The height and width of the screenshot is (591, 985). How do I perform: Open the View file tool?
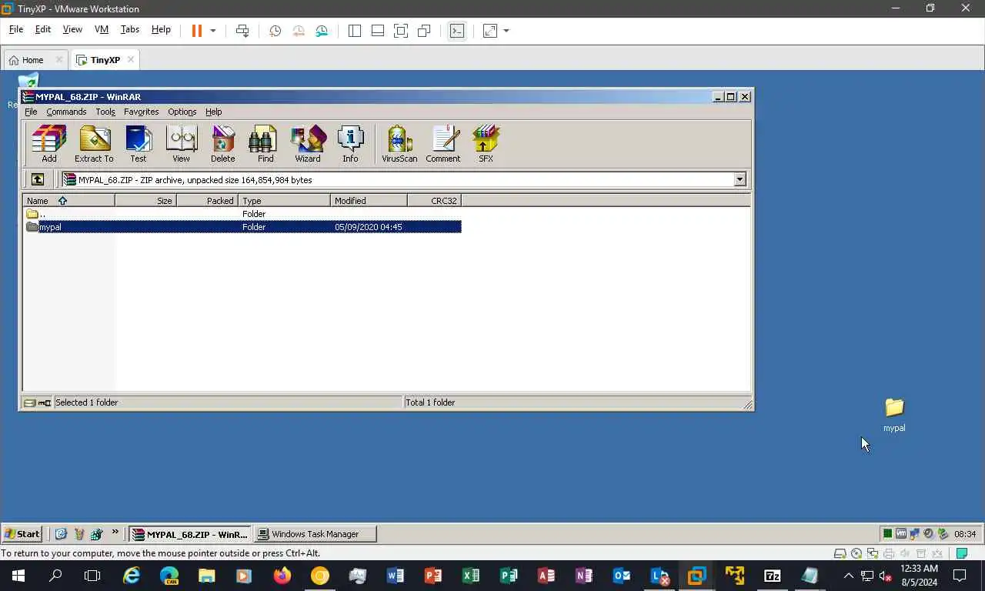click(181, 144)
